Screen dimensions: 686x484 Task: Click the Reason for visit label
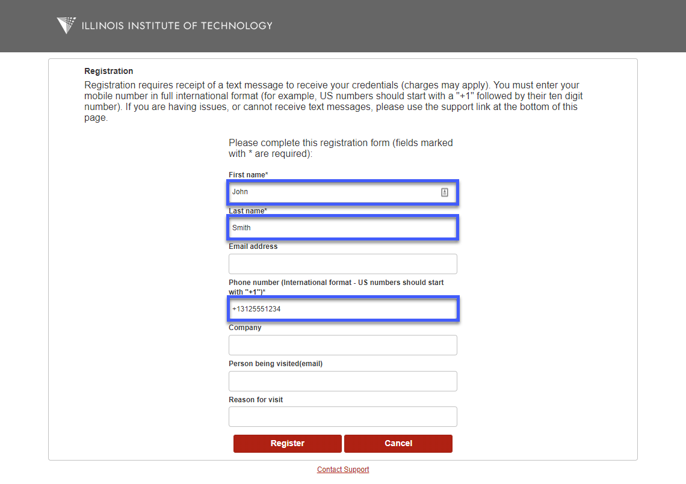(x=256, y=400)
